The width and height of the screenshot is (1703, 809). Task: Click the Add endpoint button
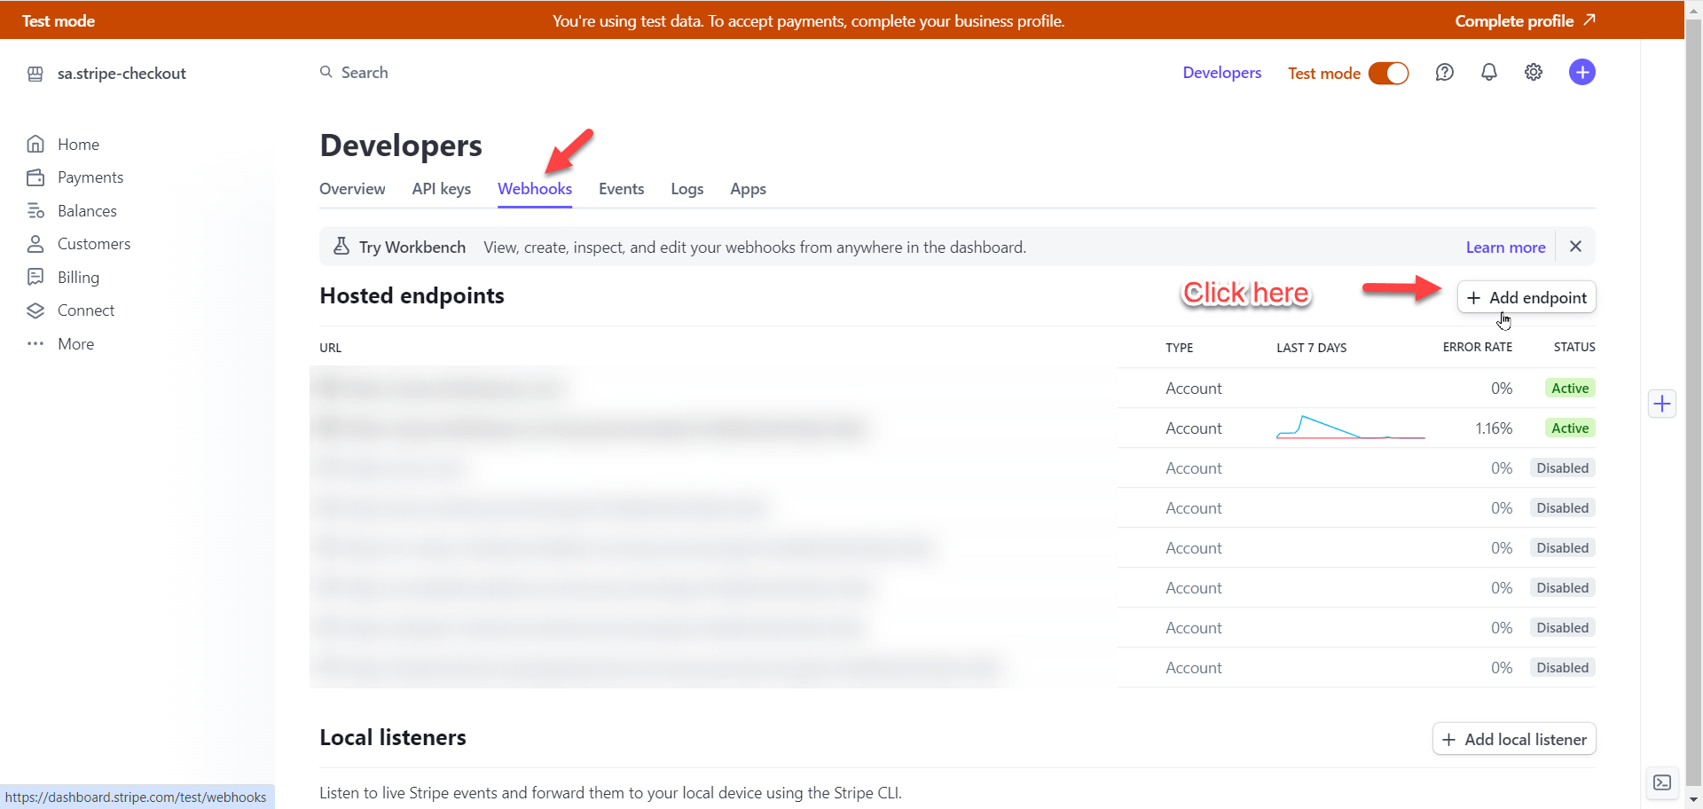[x=1526, y=298]
